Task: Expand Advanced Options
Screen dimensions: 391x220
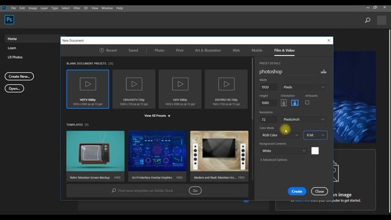Action: point(274,159)
